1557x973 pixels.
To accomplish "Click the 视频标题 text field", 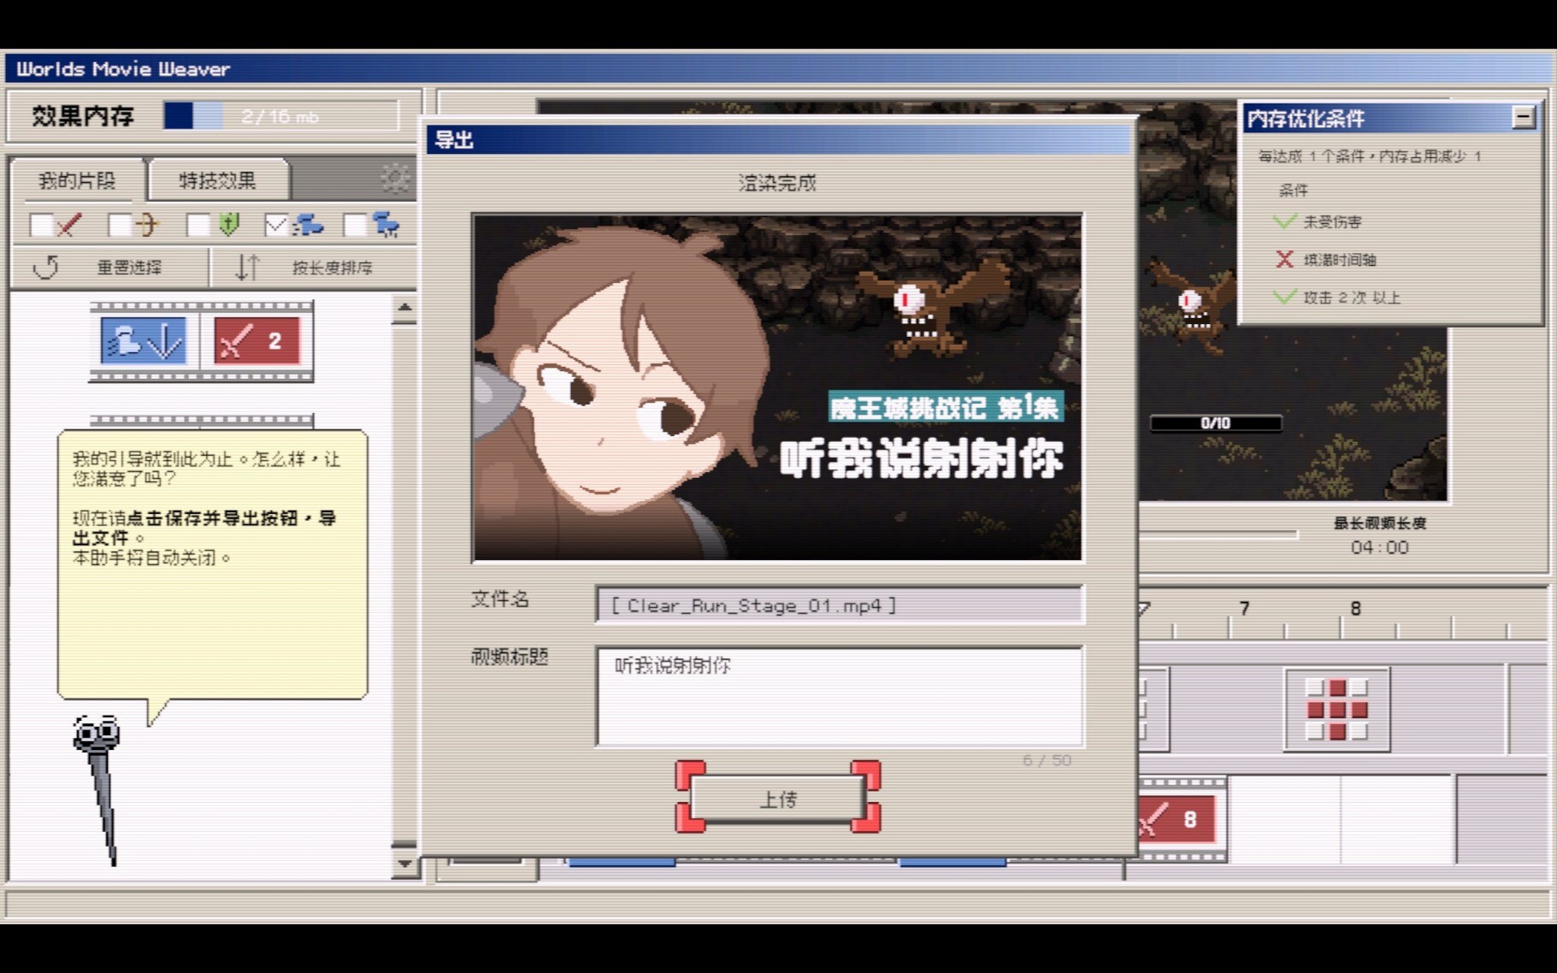I will (839, 695).
